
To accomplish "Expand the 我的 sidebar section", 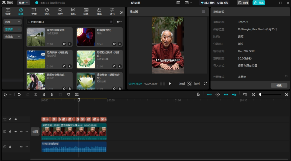I will [x=12, y=21].
